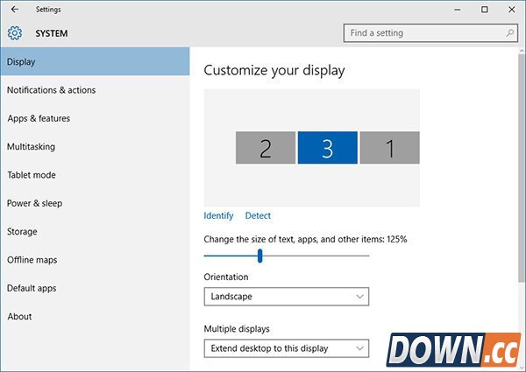Switch to Multitasking settings
This screenshot has width=526, height=372.
click(31, 147)
